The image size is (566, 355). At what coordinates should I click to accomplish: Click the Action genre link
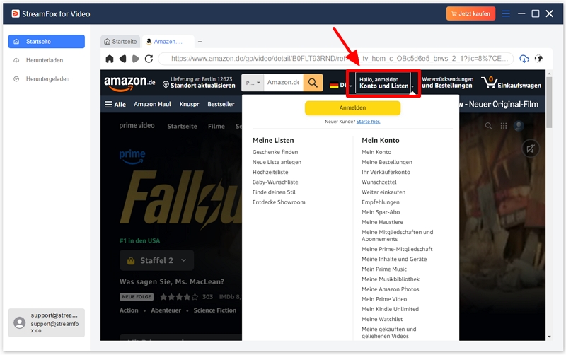(129, 310)
